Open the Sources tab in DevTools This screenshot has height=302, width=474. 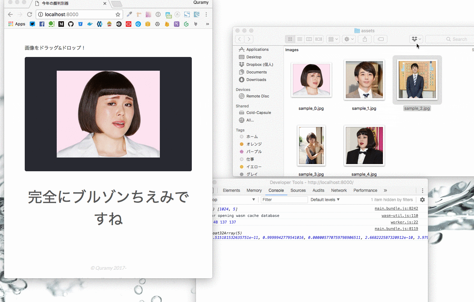[x=298, y=190]
